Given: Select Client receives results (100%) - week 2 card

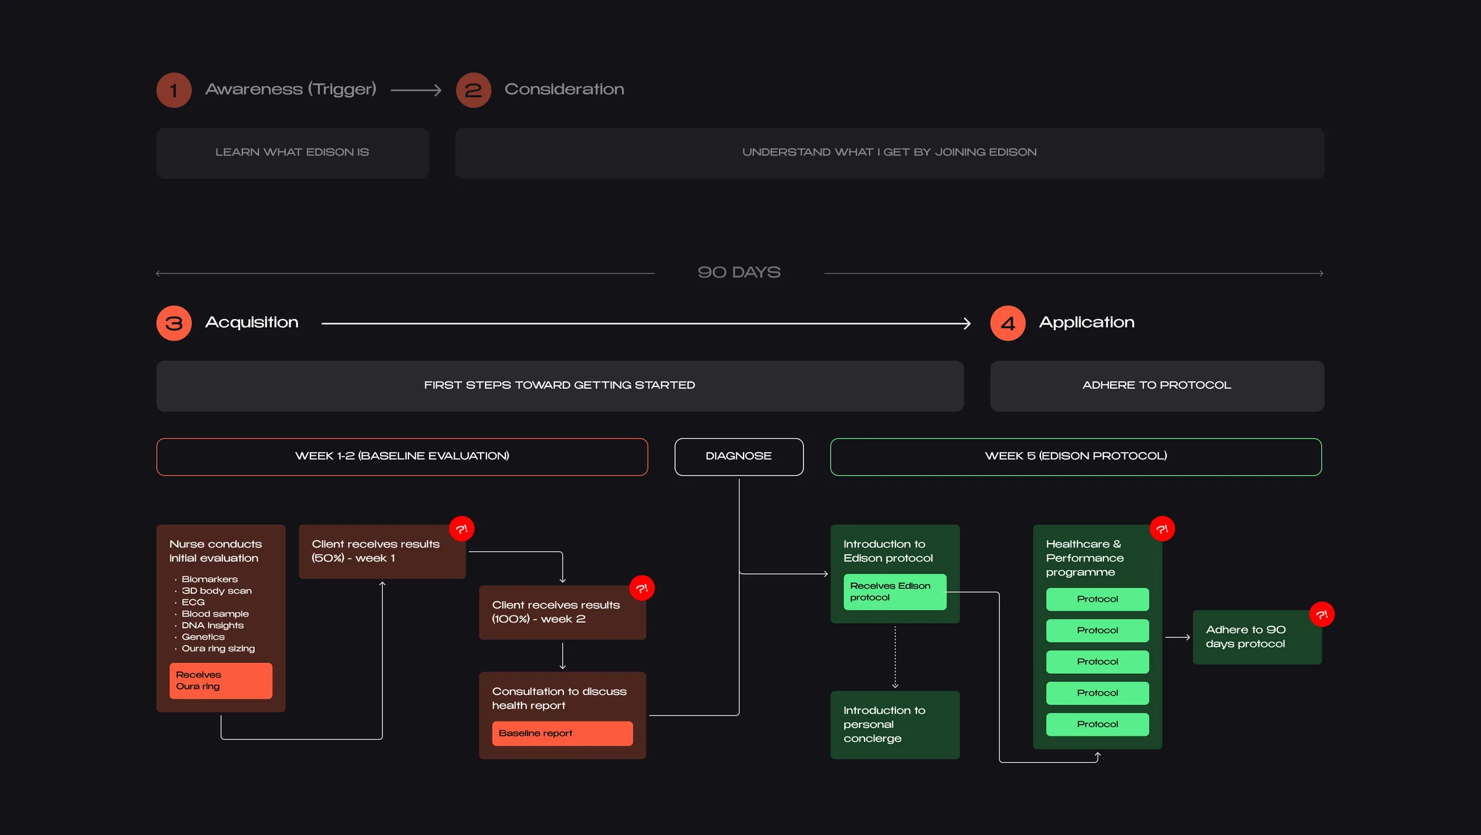Looking at the screenshot, I should pos(562,612).
